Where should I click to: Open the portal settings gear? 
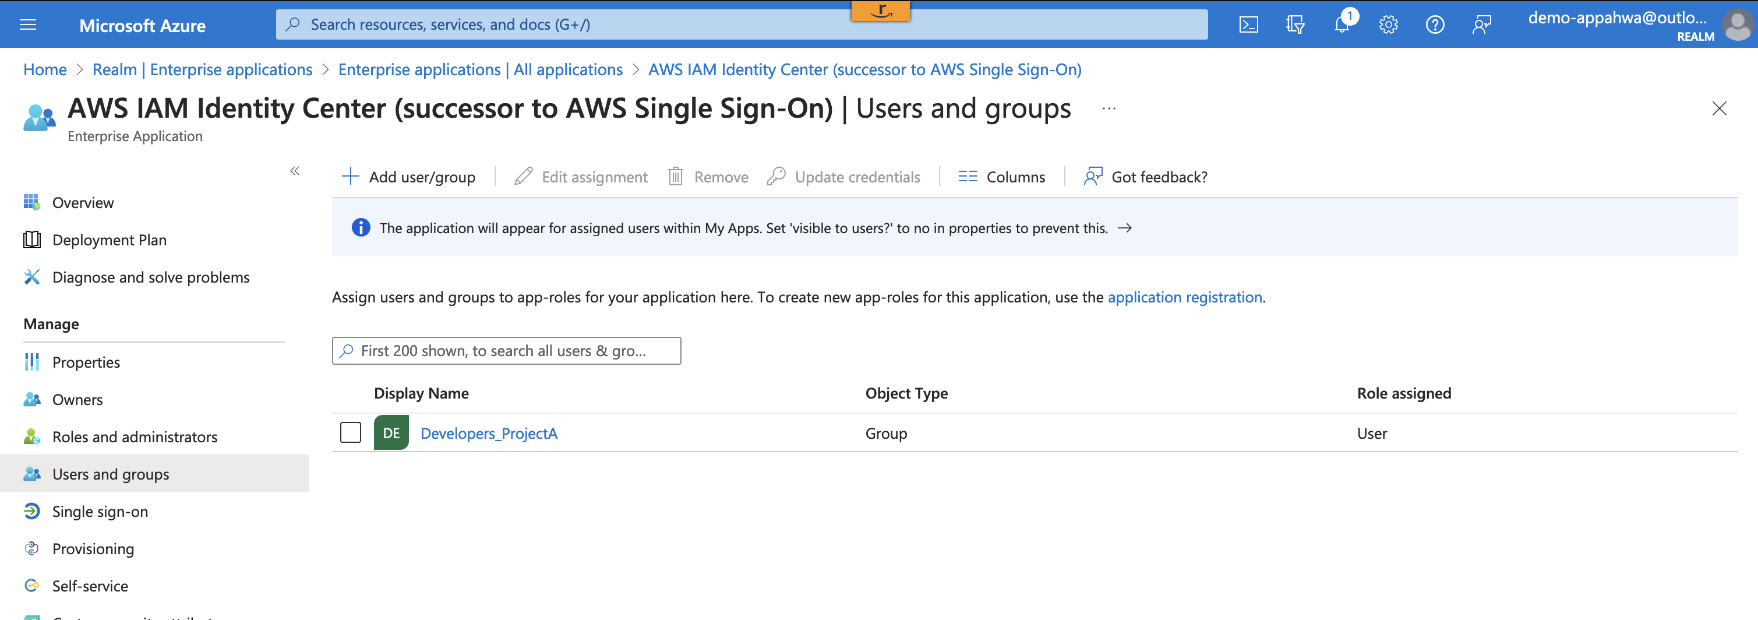tap(1388, 24)
